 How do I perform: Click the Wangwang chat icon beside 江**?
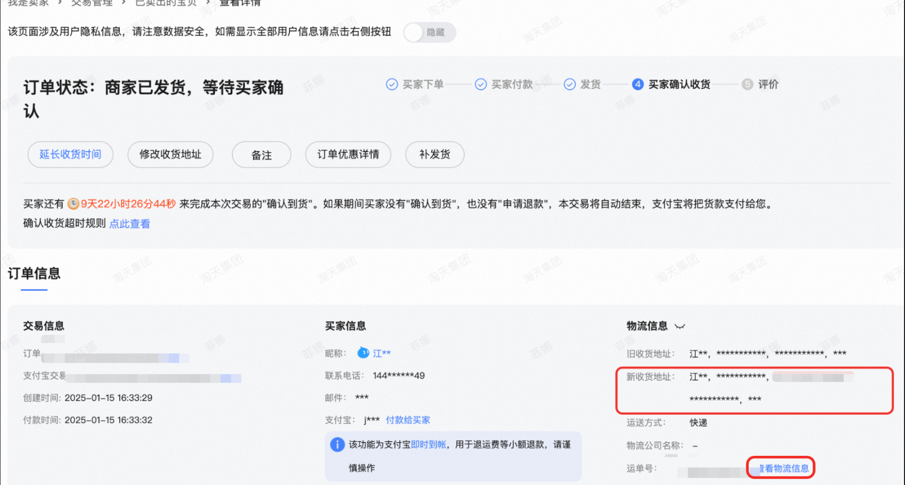click(362, 353)
